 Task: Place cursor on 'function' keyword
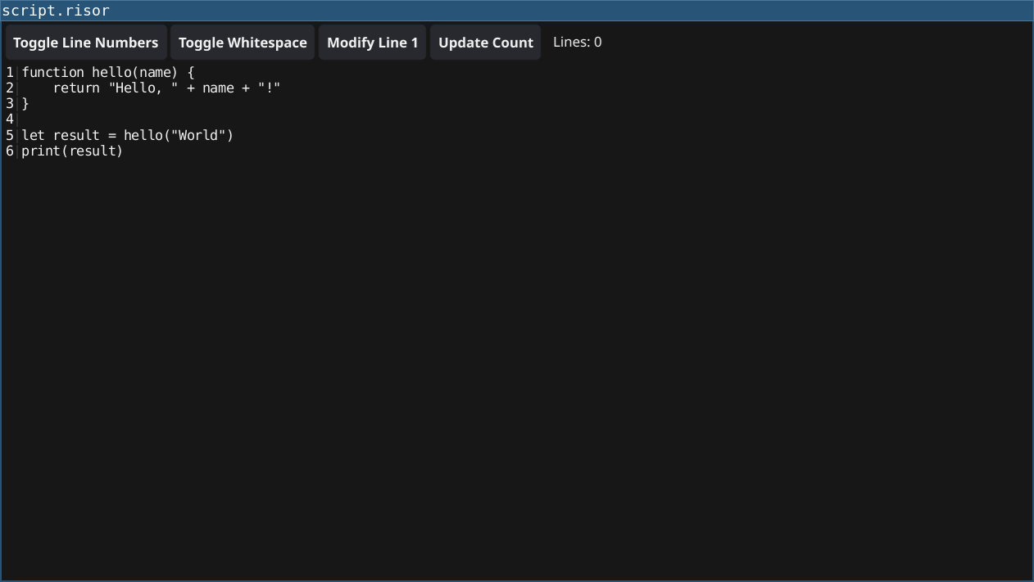53,72
